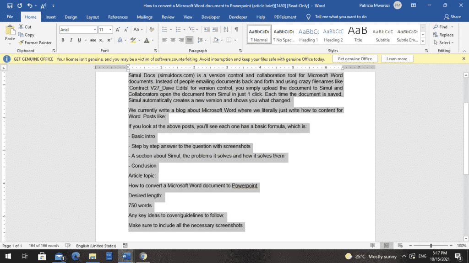The width and height of the screenshot is (469, 263).
Task: Center the selected text
Action: pyautogui.click(x=173, y=40)
